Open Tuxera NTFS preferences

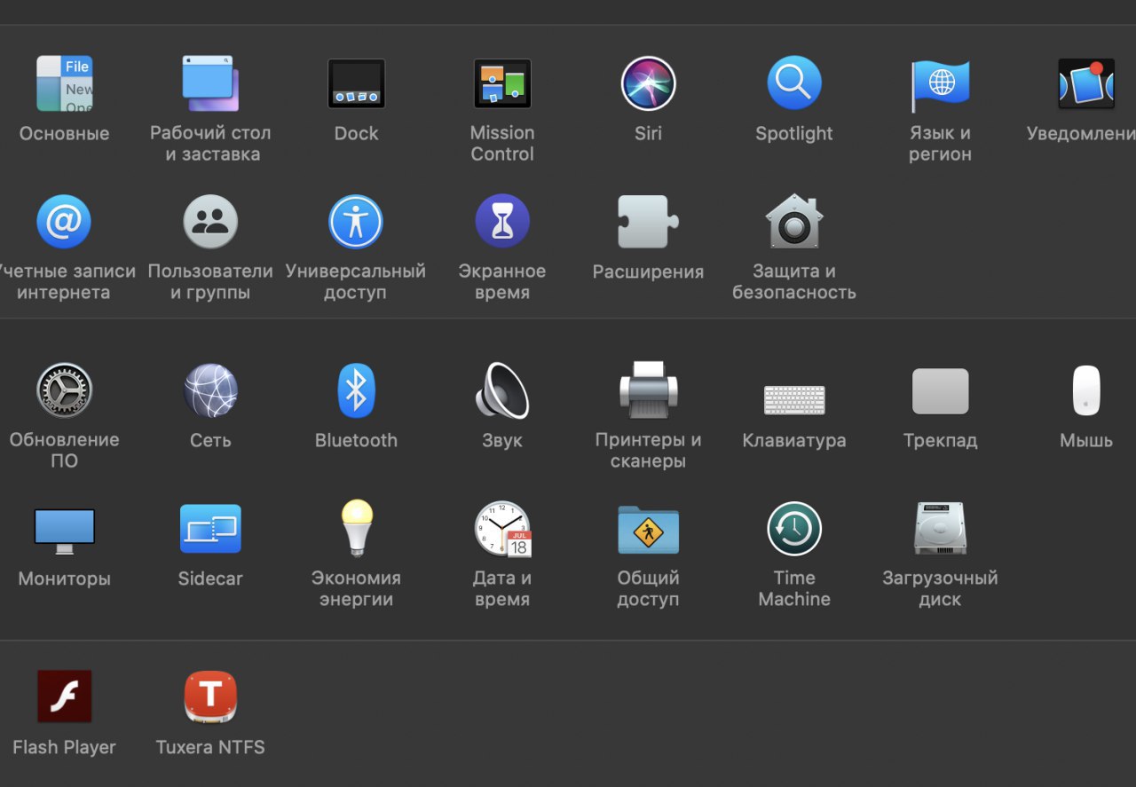(x=210, y=696)
